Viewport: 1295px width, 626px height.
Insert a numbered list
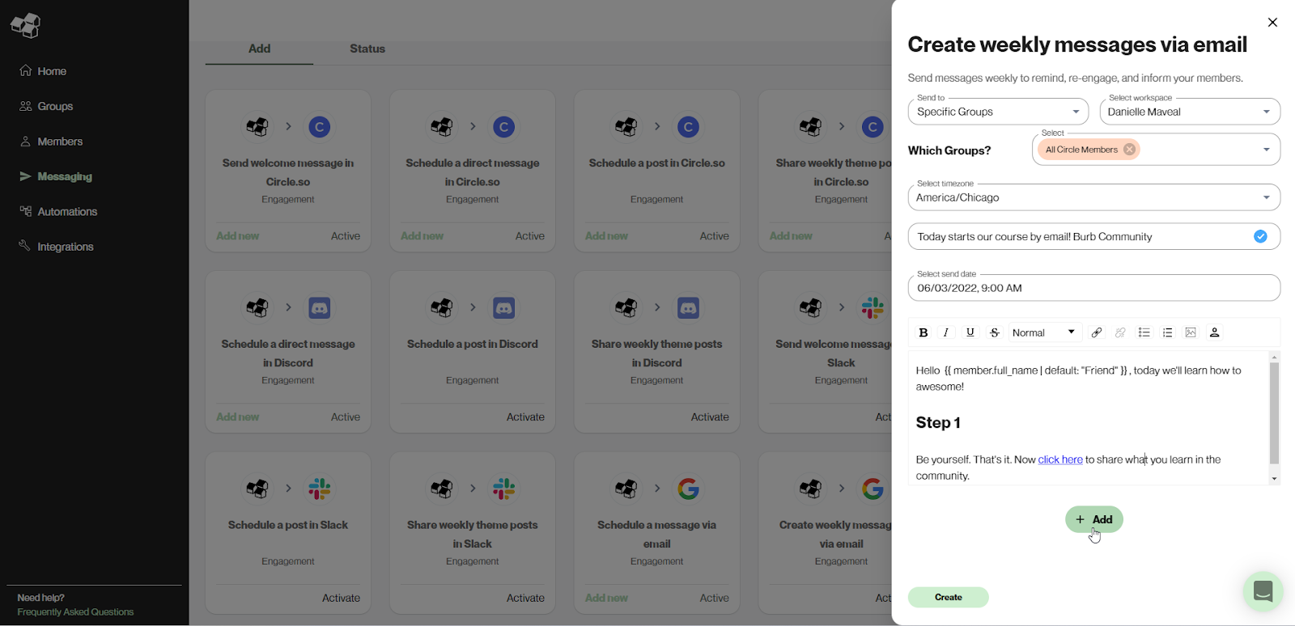[x=1167, y=332]
